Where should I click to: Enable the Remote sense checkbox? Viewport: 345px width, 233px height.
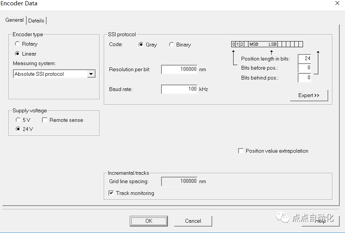(x=45, y=120)
